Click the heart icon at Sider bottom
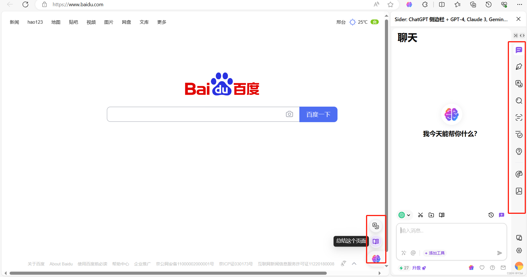This screenshot has width=527, height=277. coord(482,268)
